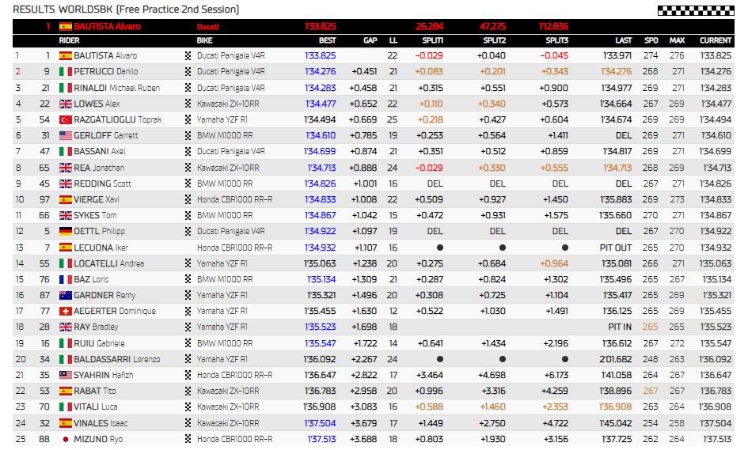Click the Japanese flag next to MIZUNO Ryo
The height and width of the screenshot is (450, 748).
click(66, 439)
